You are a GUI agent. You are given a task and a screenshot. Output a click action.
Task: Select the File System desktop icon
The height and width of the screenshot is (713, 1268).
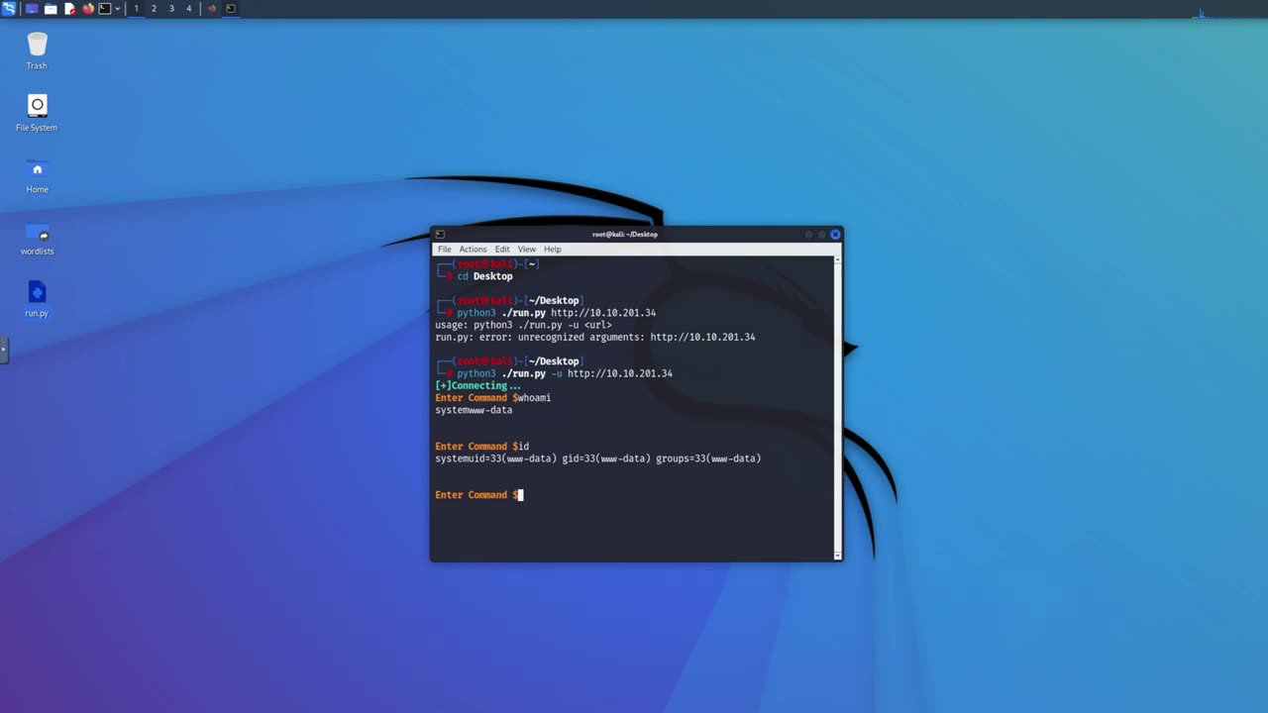pos(37,113)
